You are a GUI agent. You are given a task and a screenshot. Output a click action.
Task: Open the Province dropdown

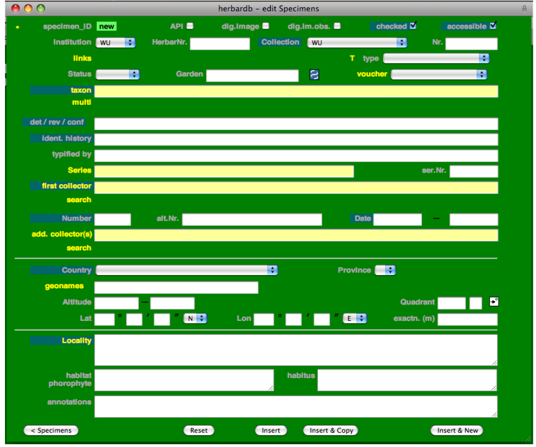(385, 270)
